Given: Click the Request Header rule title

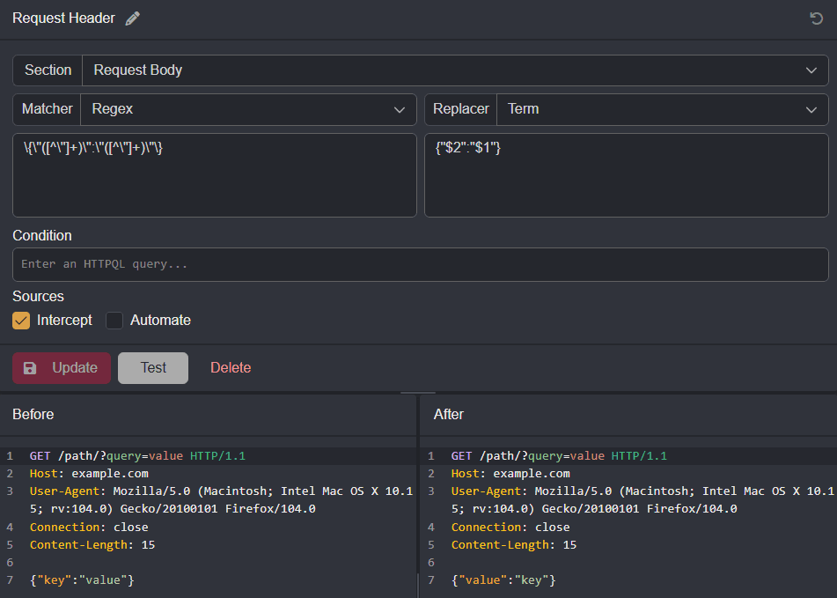Looking at the screenshot, I should click(x=63, y=18).
